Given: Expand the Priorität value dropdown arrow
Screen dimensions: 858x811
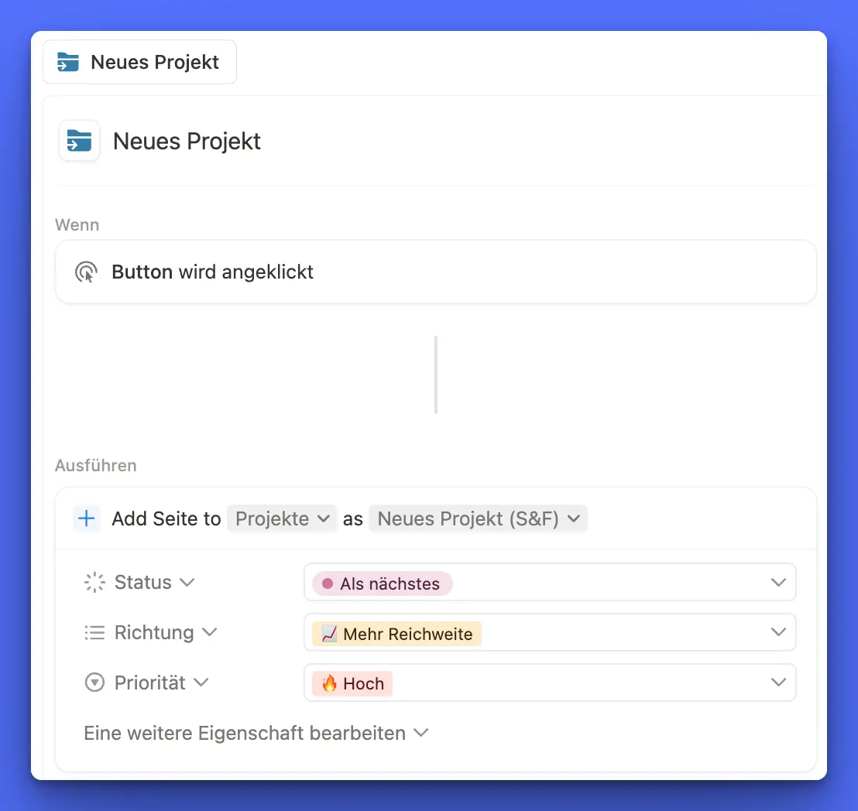Looking at the screenshot, I should click(778, 683).
